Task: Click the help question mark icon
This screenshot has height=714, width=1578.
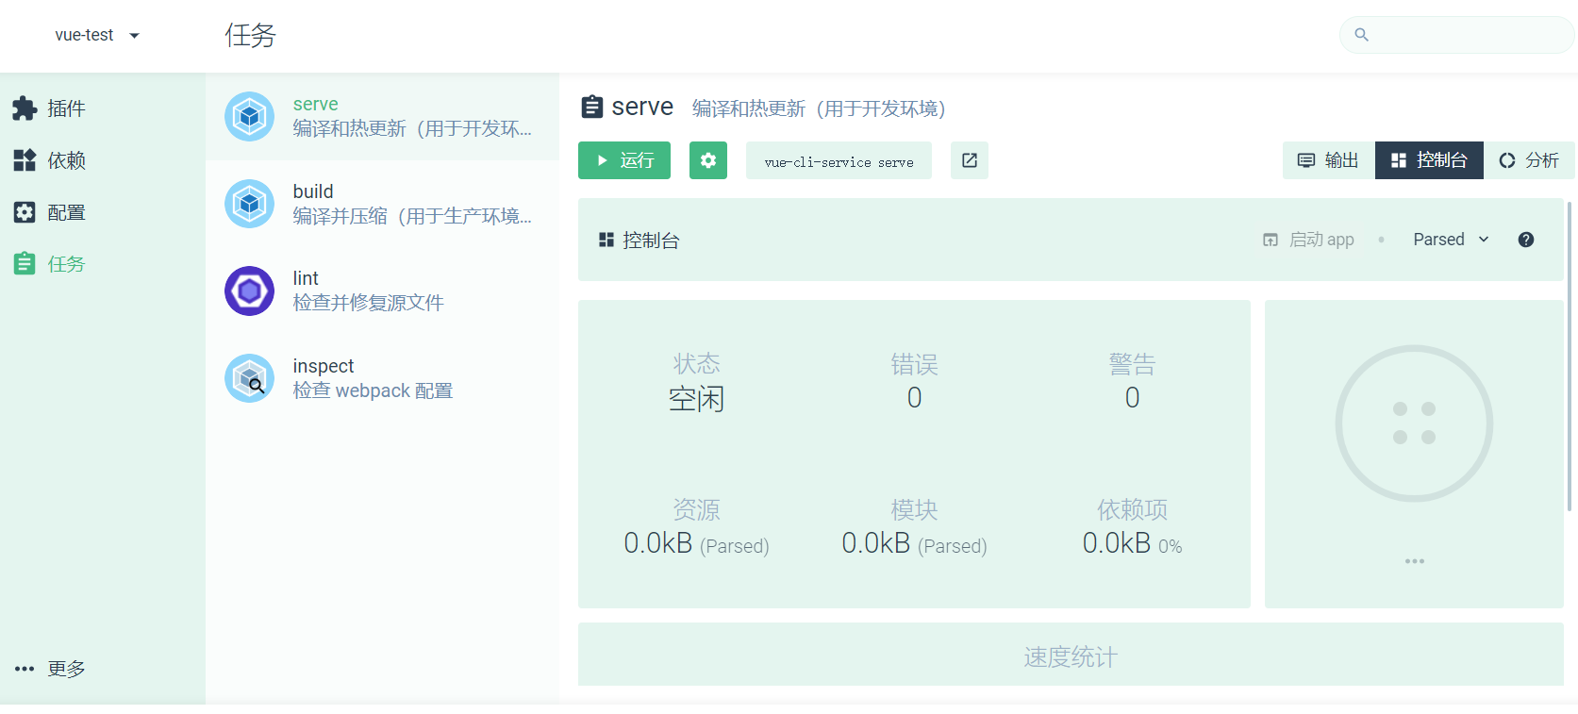Action: pyautogui.click(x=1526, y=240)
